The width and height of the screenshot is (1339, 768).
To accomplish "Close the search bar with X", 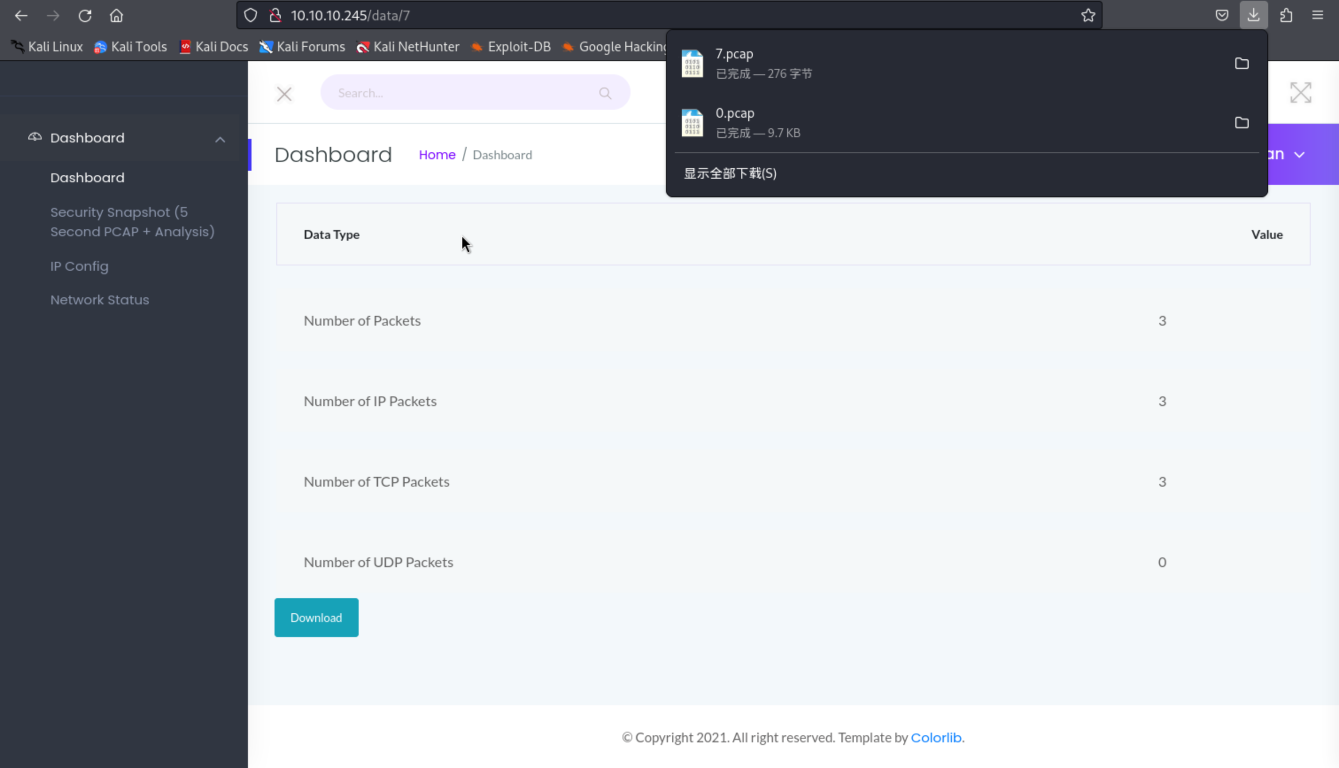I will pos(284,94).
